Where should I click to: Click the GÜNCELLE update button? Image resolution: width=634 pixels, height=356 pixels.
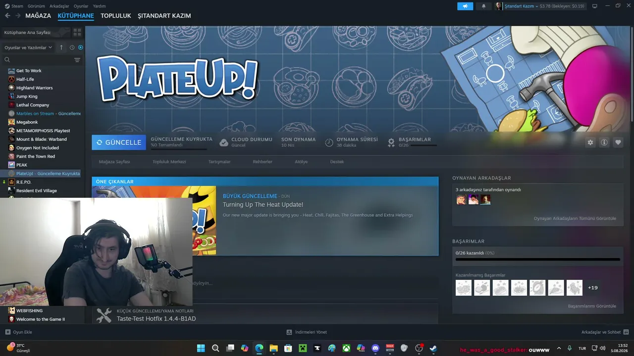[119, 142]
